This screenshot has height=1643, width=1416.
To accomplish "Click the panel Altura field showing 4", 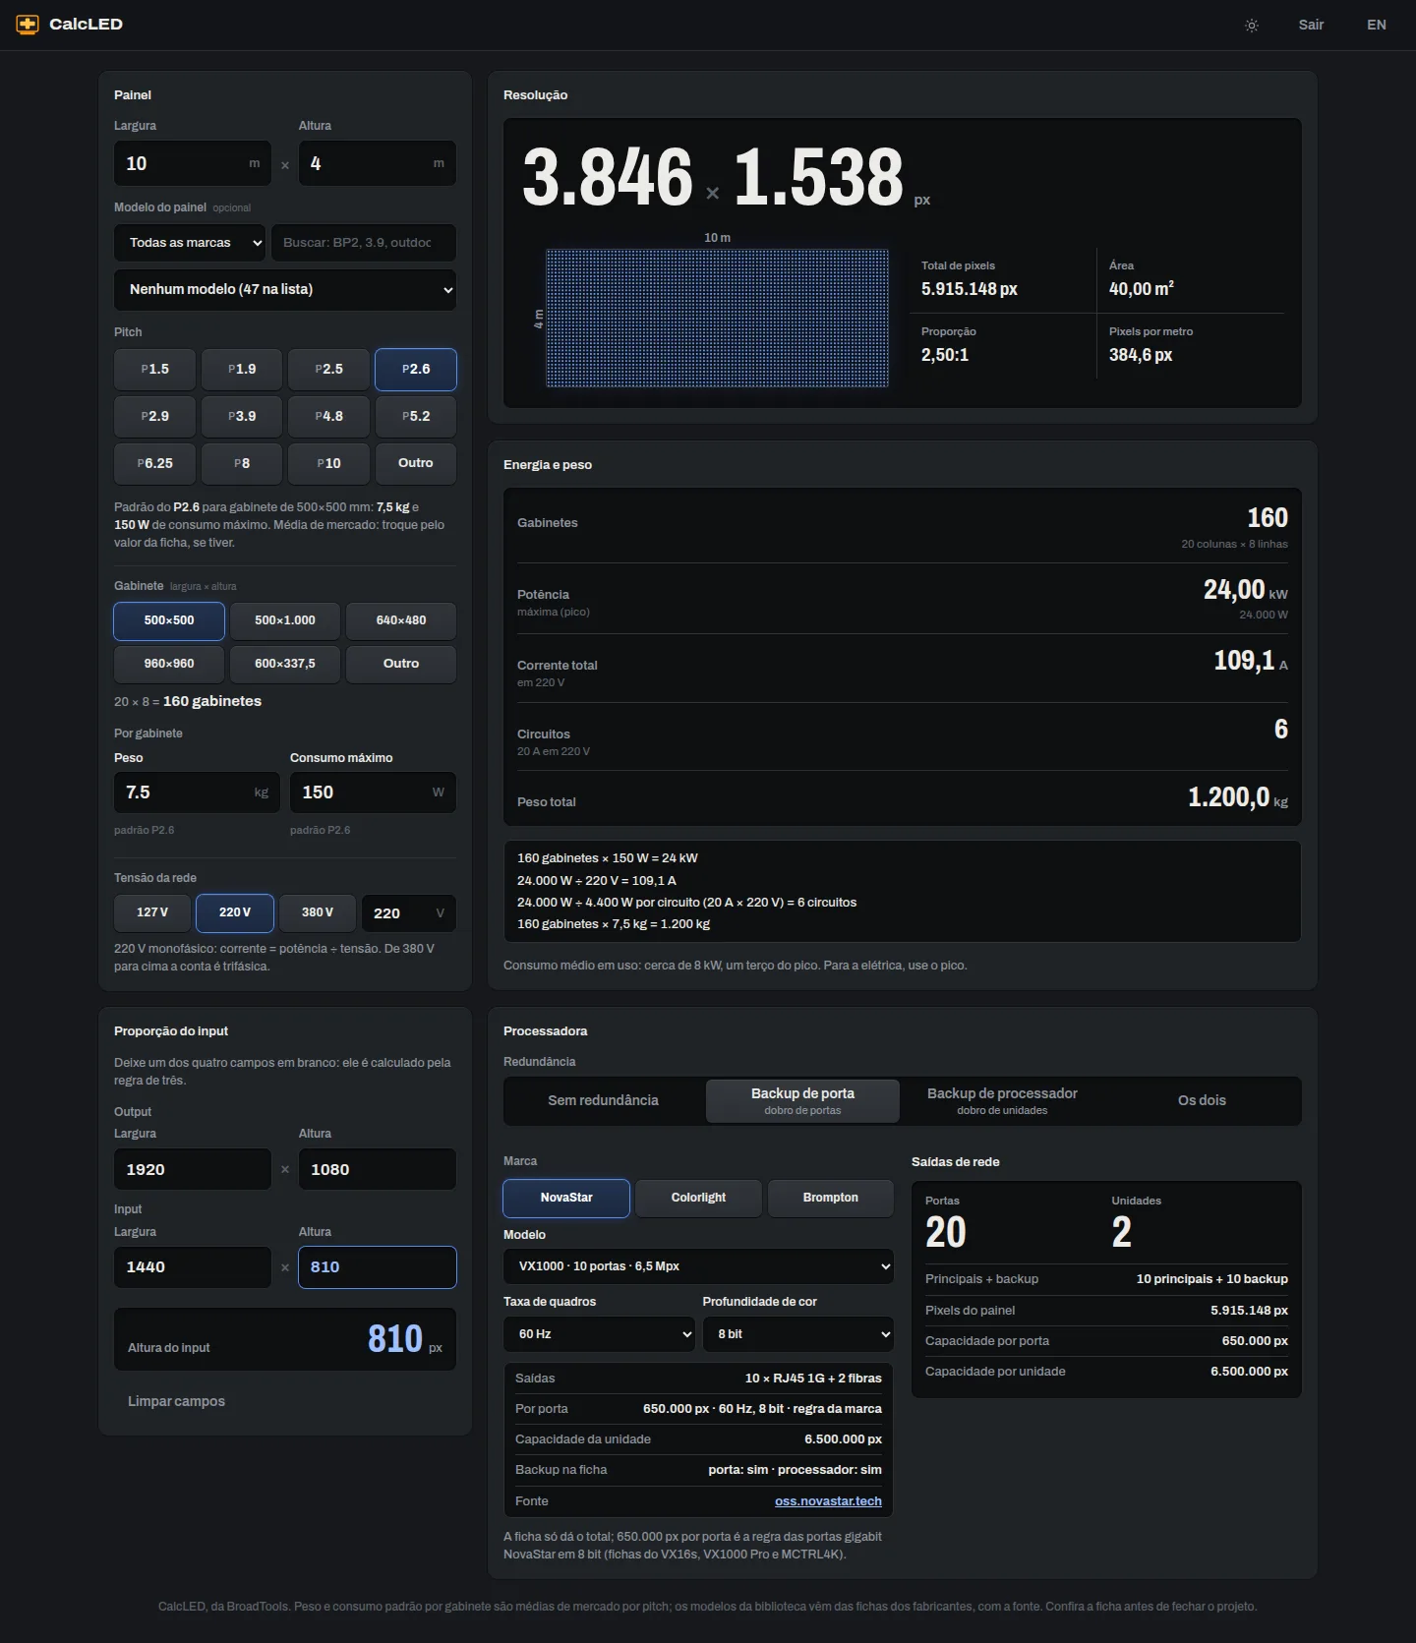I will (x=378, y=163).
